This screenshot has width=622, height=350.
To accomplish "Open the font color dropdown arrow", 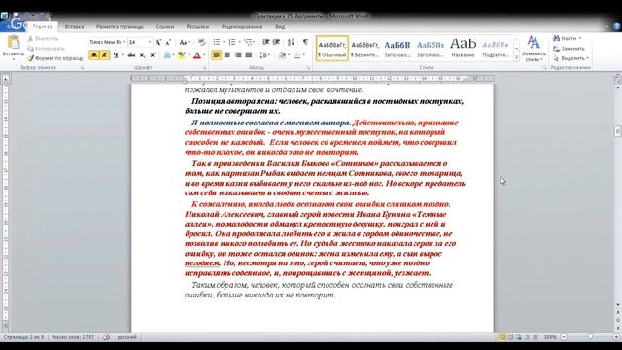I will [x=204, y=55].
